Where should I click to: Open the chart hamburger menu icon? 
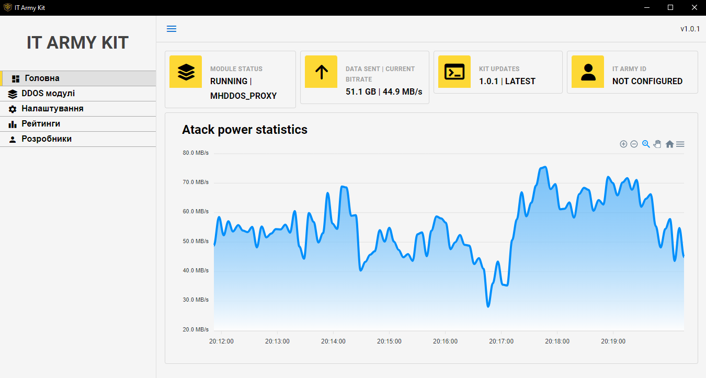[x=680, y=144]
